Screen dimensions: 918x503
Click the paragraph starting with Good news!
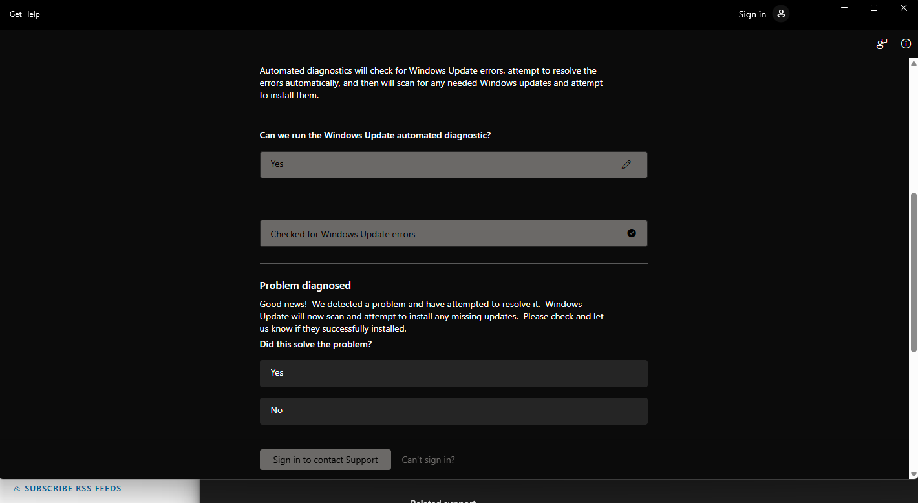click(x=431, y=316)
